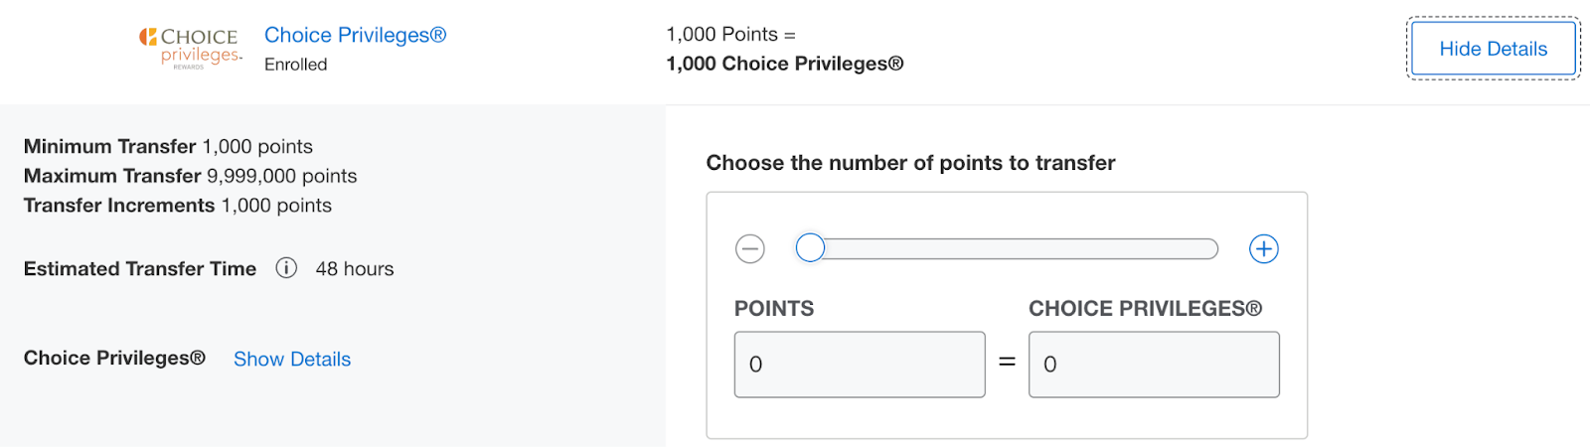Click the Estimated Transfer Time info icon
Image resolution: width=1590 pixels, height=447 pixels.
[x=286, y=268]
